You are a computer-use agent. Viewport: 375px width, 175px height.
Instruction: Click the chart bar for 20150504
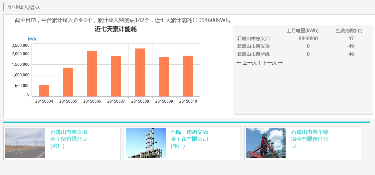tap(44, 91)
